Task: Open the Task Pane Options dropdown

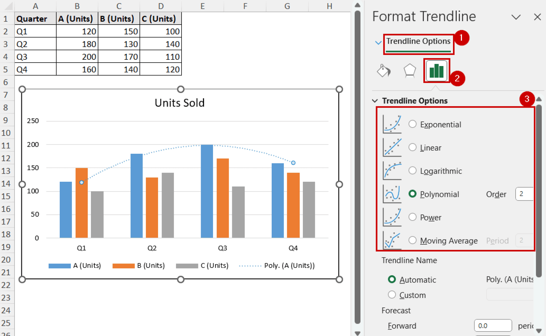Action: click(516, 17)
